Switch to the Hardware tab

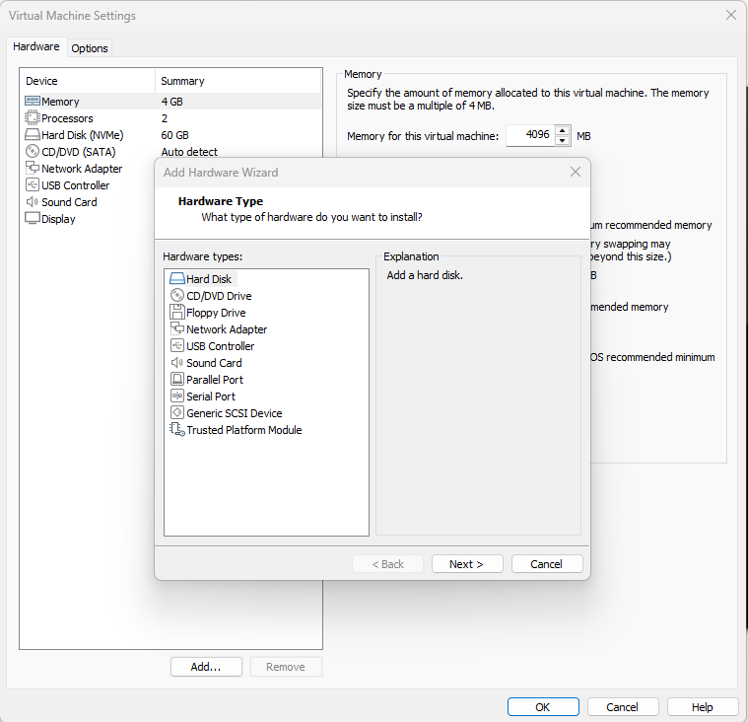36,46
